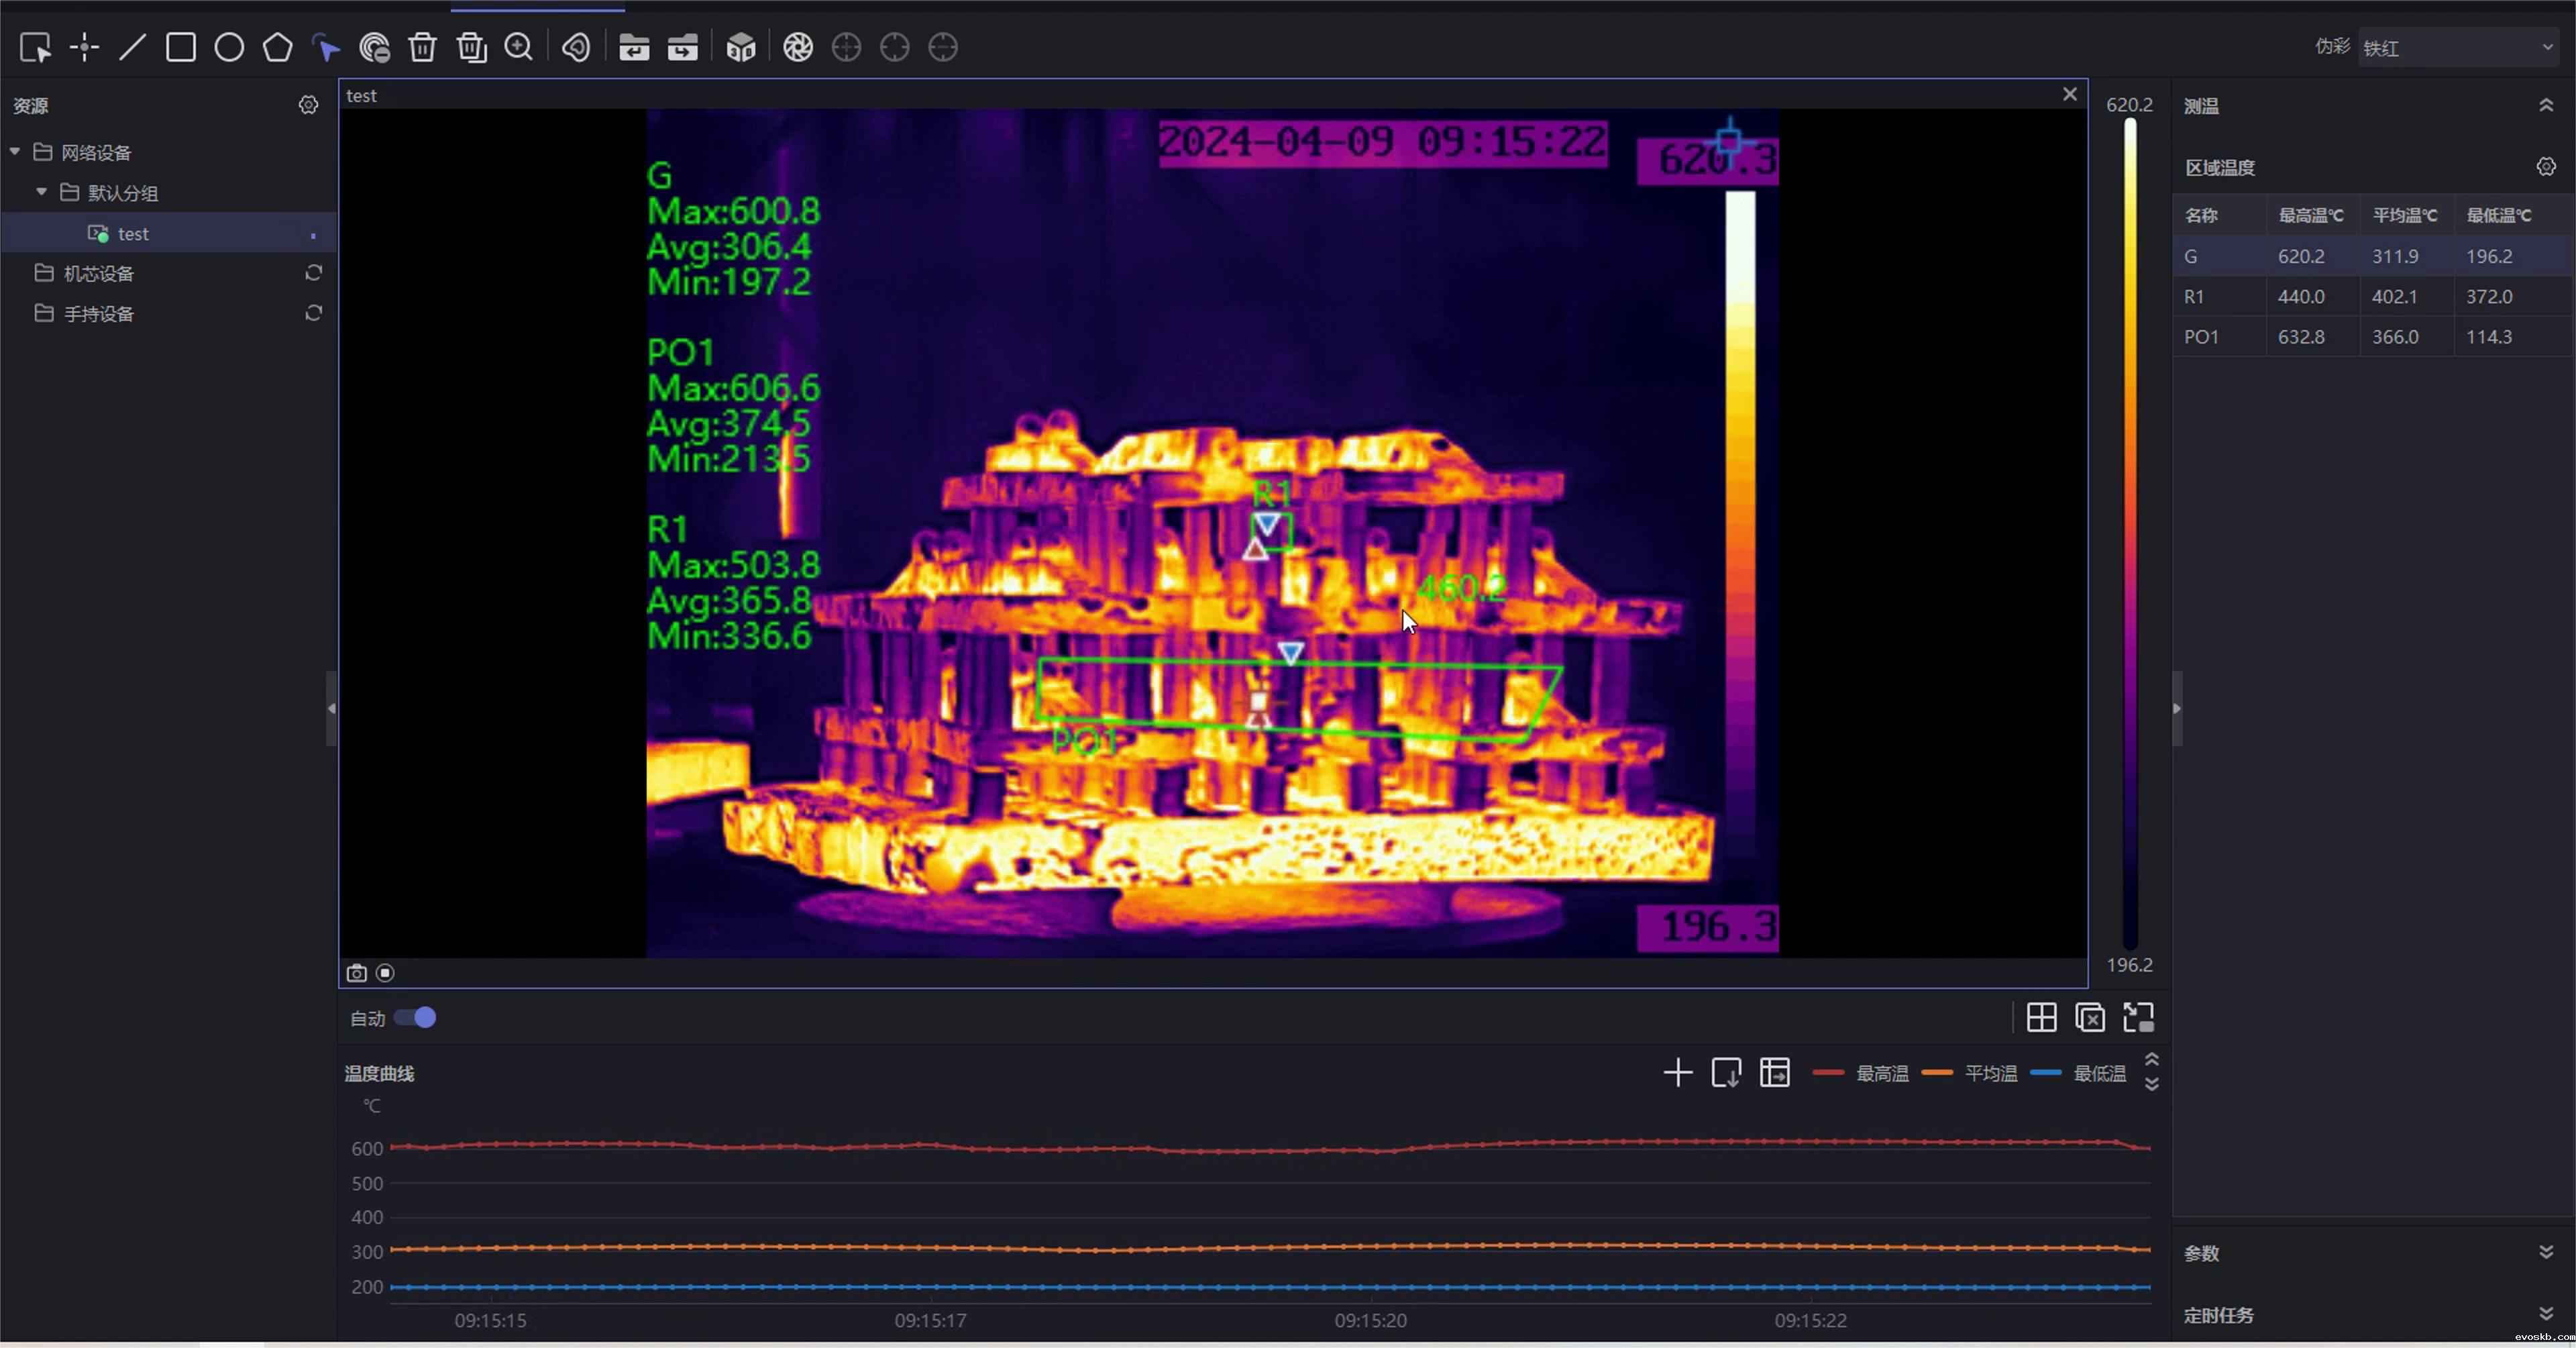
Task: Start recording with the record button
Action: click(385, 973)
